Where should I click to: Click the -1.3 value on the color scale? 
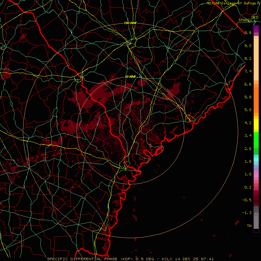(x=247, y=213)
